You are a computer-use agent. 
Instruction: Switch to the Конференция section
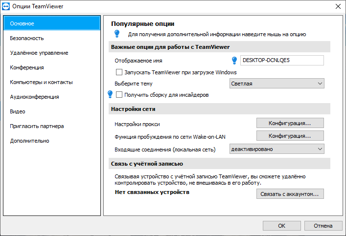[x=27, y=67]
